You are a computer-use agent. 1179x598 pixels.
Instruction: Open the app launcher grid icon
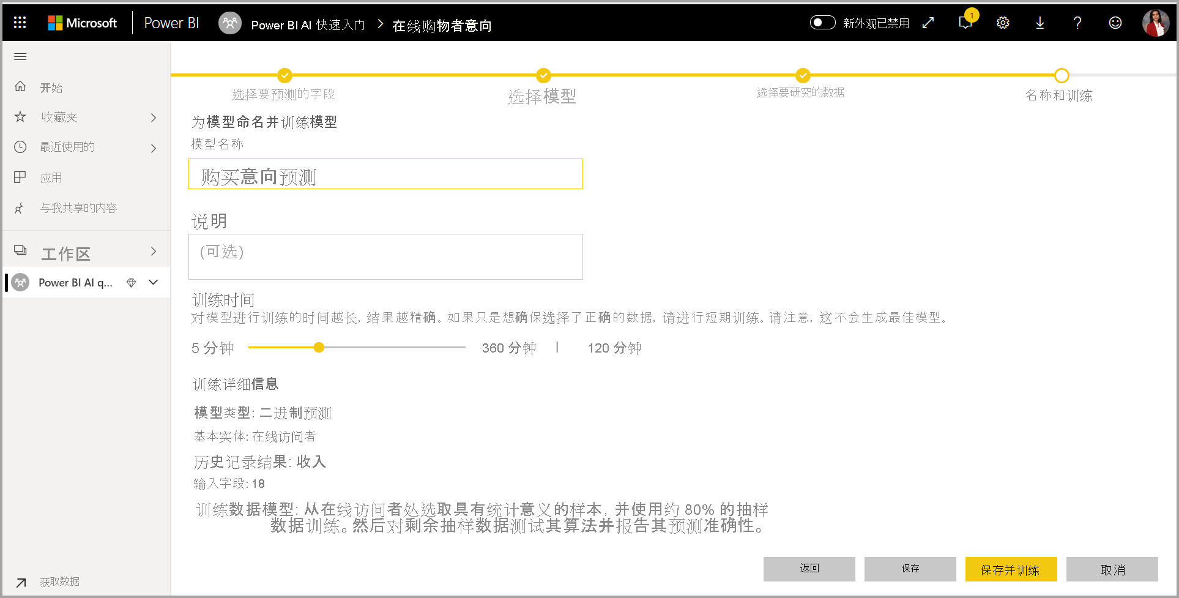(x=20, y=23)
